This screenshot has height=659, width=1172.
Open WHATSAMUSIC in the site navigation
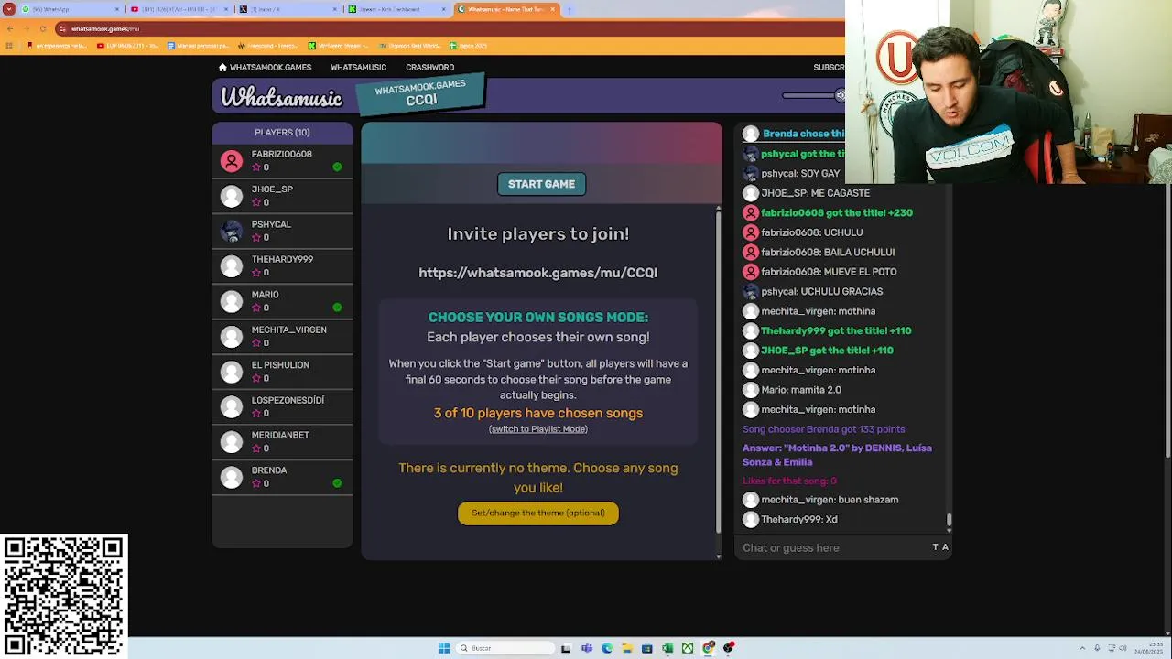tap(358, 67)
